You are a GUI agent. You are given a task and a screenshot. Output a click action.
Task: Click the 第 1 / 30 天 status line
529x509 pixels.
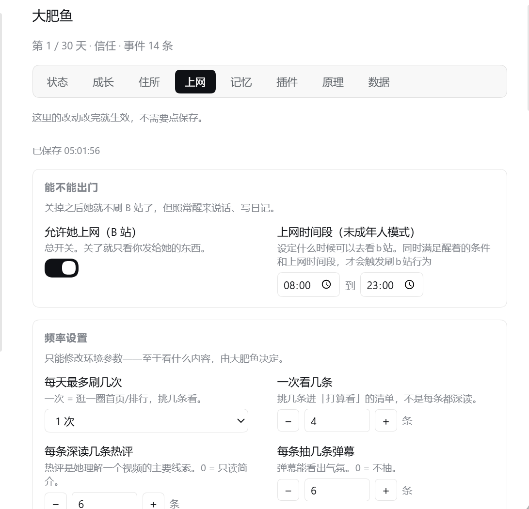[103, 46]
